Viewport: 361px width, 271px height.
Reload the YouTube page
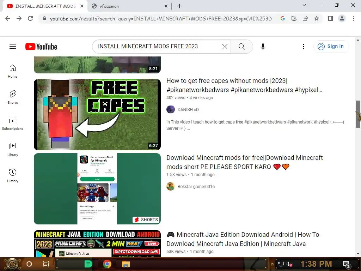(x=30, y=18)
